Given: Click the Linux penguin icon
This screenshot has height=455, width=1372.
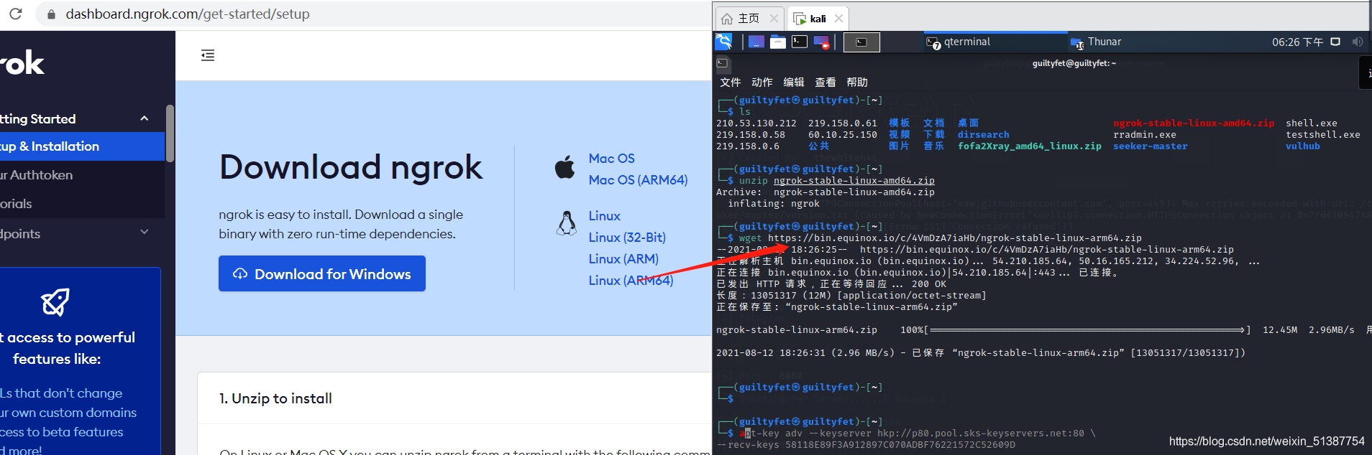Looking at the screenshot, I should pos(567,223).
